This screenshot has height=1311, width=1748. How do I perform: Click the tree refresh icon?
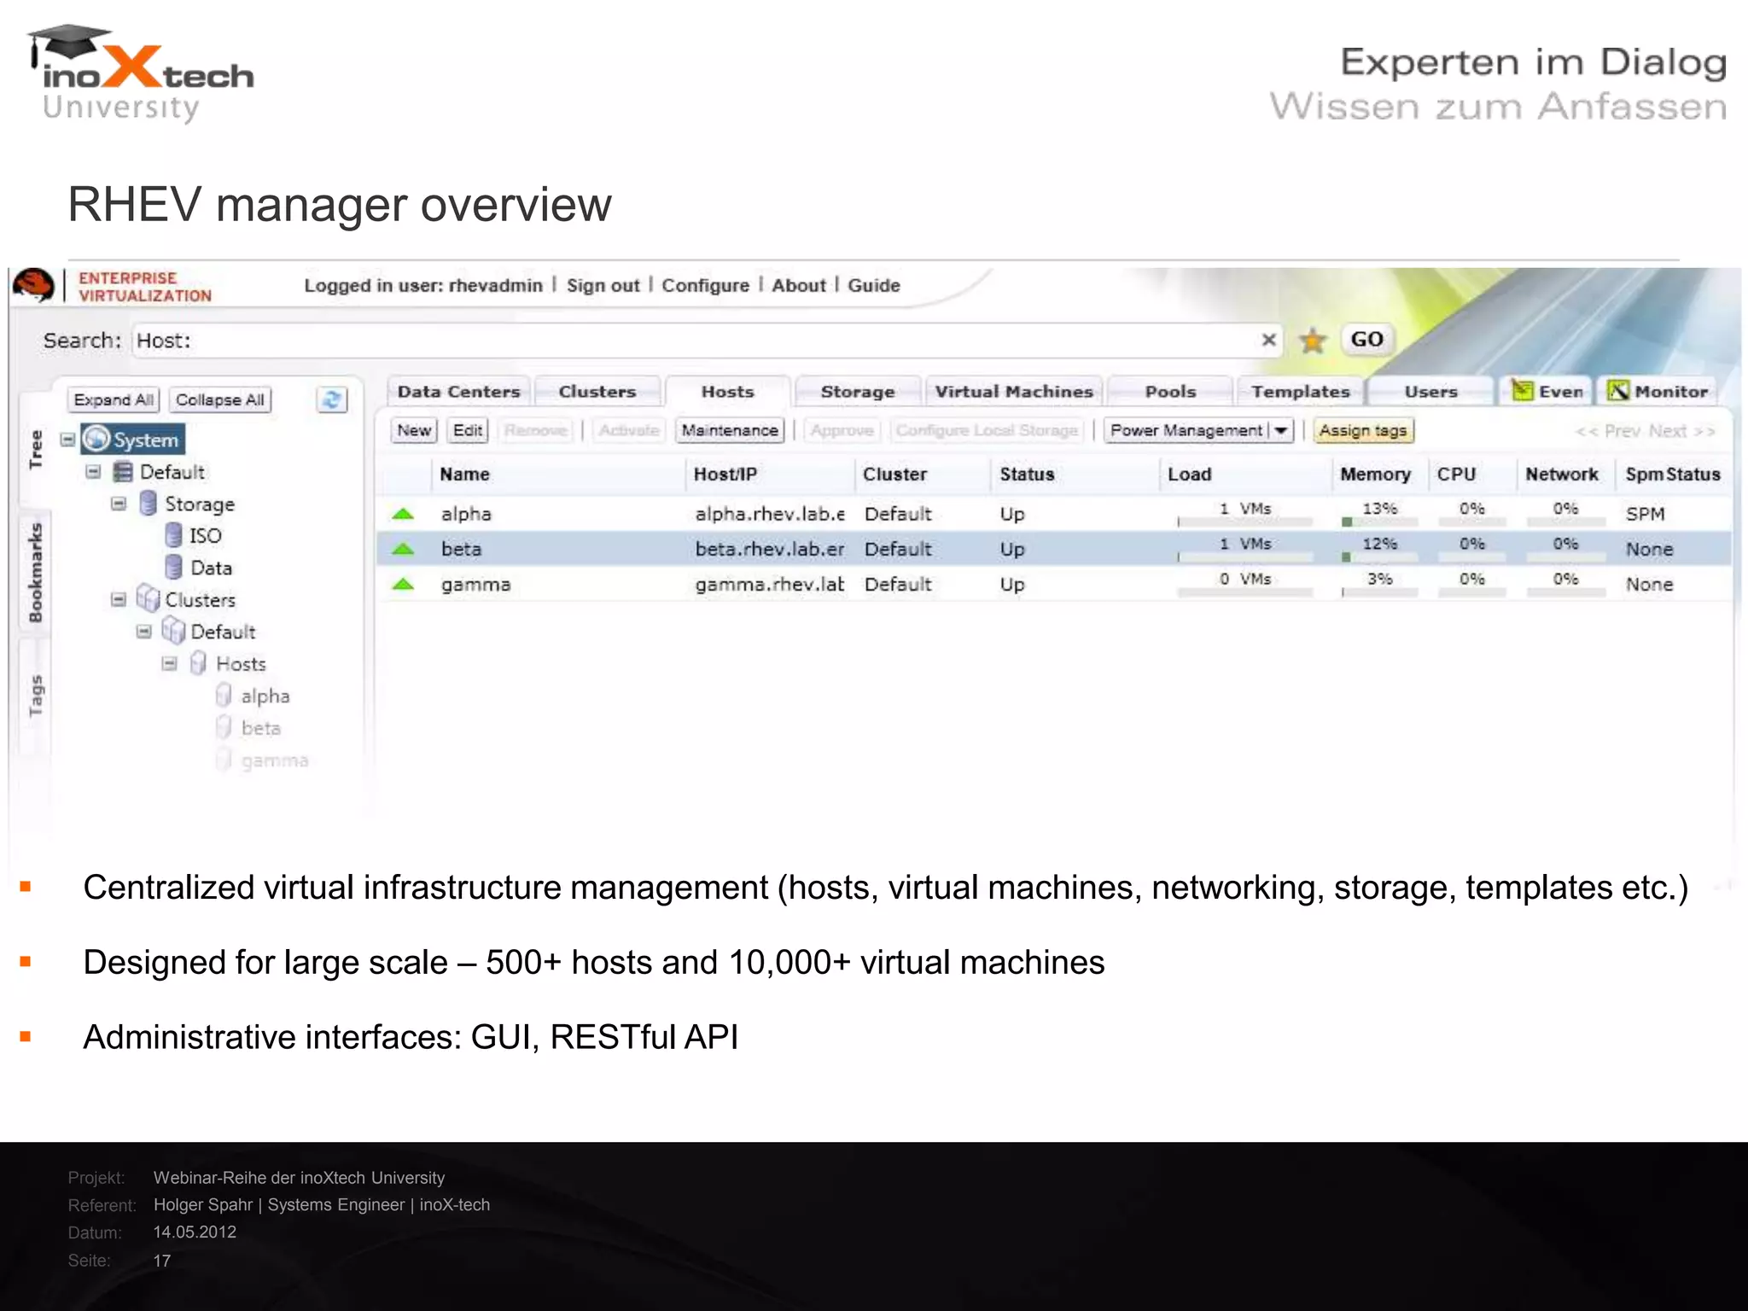(x=332, y=399)
